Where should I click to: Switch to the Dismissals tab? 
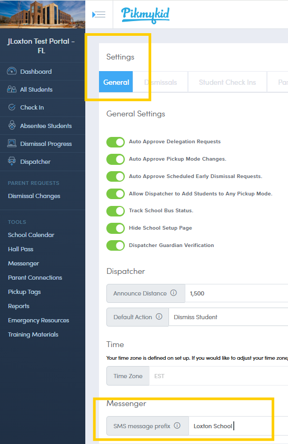(160, 82)
